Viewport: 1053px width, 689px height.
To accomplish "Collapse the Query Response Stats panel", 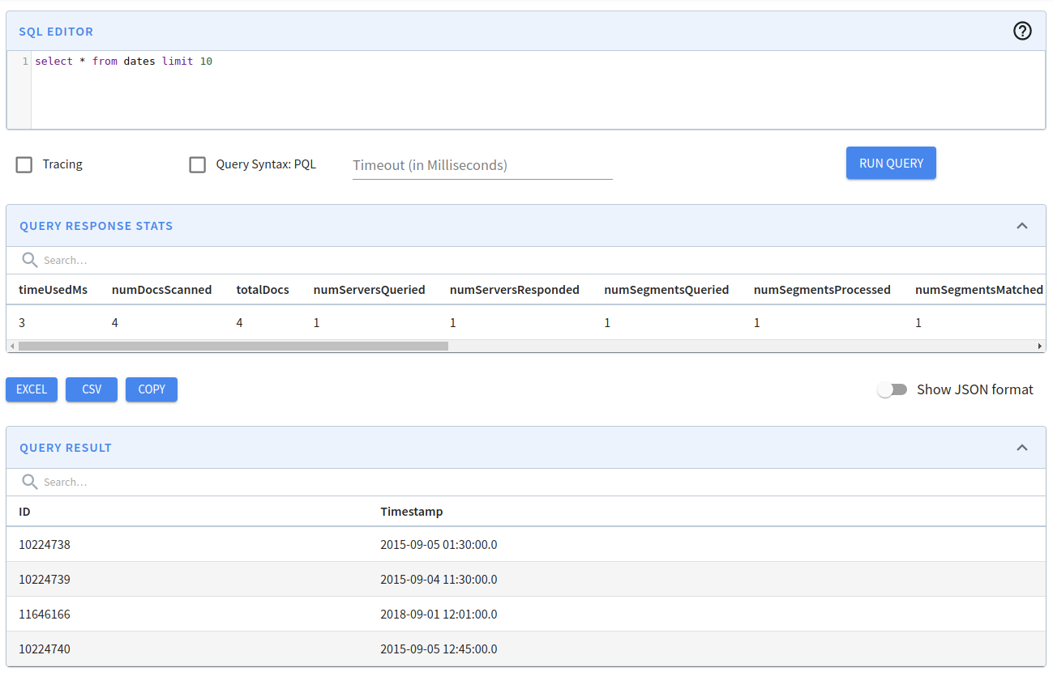I will 1022,226.
